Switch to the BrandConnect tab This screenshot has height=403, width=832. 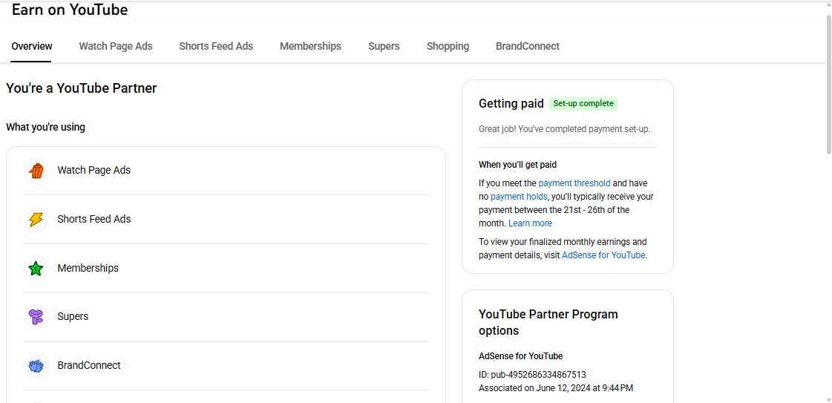528,46
